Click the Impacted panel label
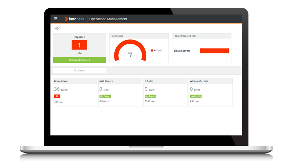290x166 pixels. coord(79,37)
